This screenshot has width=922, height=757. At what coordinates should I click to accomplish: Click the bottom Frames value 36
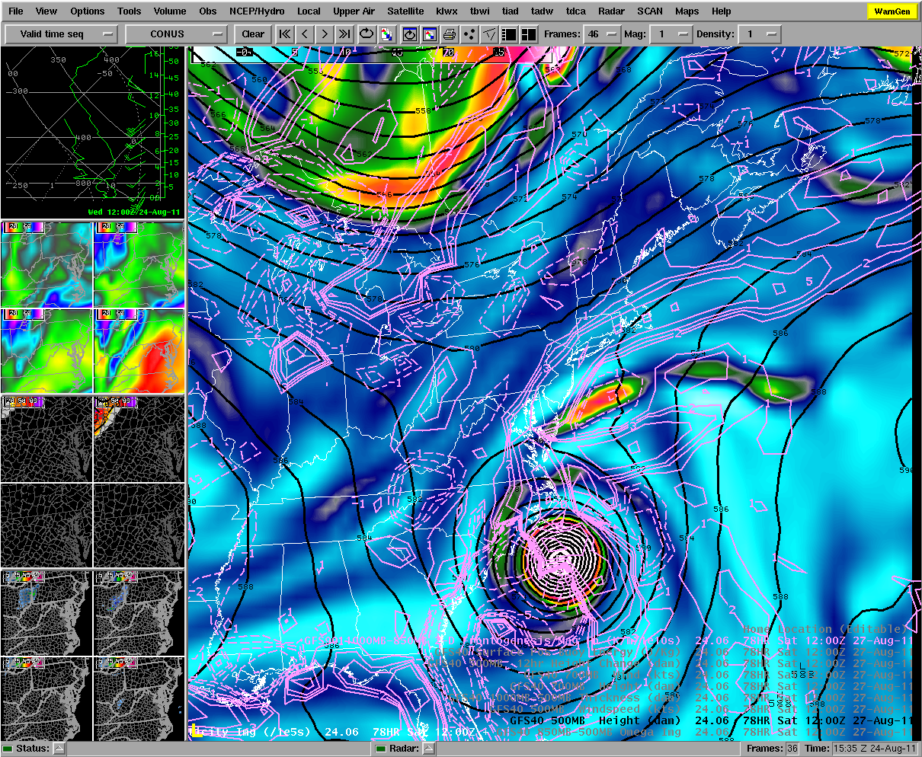tap(792, 749)
